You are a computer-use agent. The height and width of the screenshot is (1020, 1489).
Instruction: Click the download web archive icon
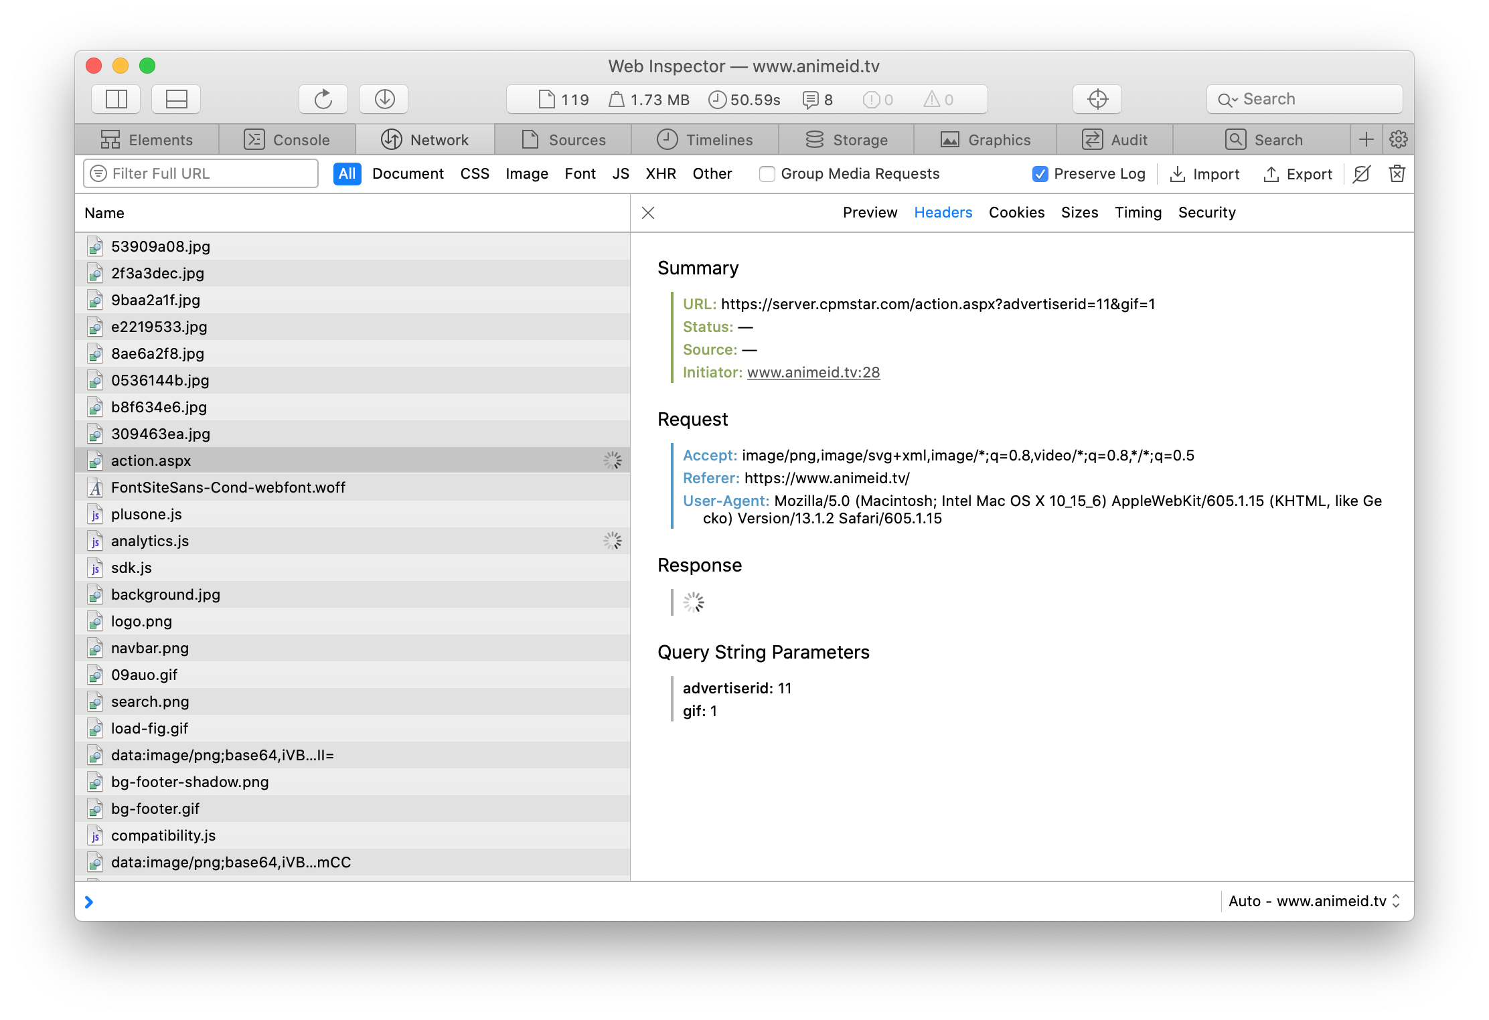click(x=384, y=100)
